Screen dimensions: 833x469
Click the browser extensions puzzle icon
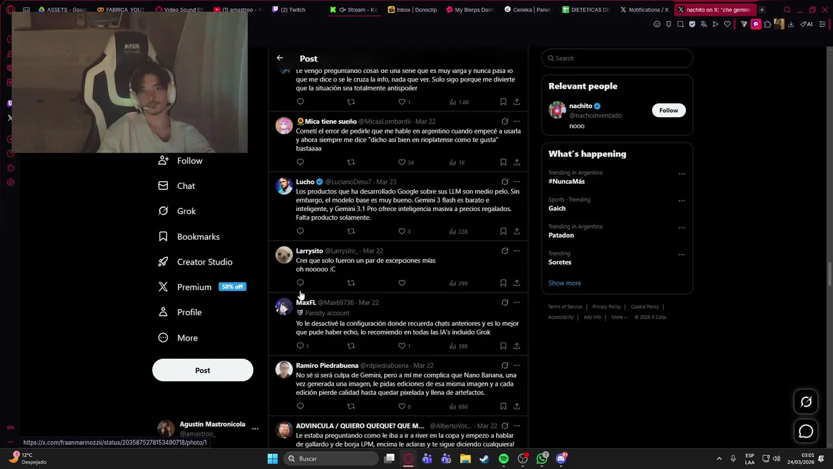[767, 24]
